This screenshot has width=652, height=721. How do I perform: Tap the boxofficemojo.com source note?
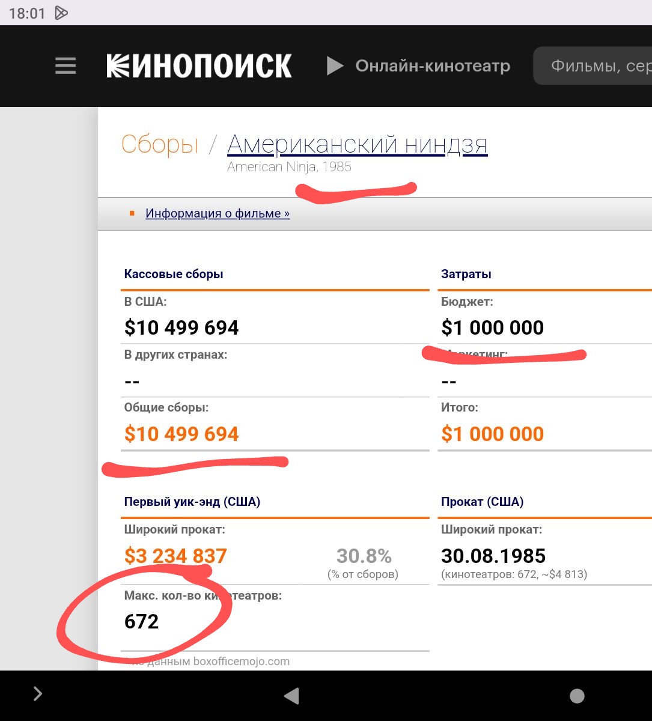210,662
